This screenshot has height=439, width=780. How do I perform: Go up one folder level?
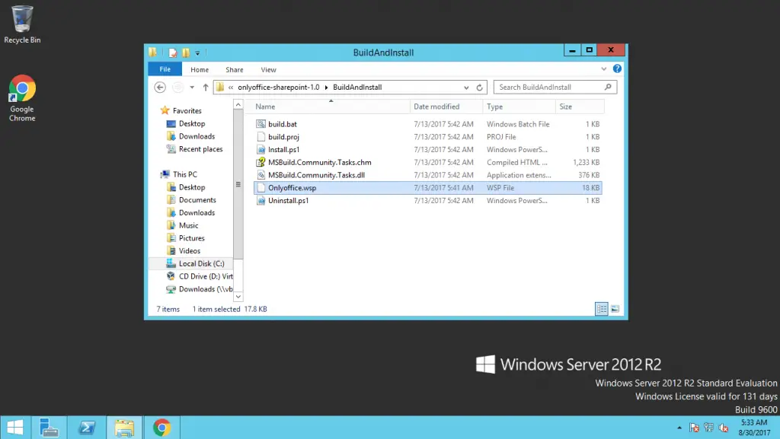pos(206,87)
